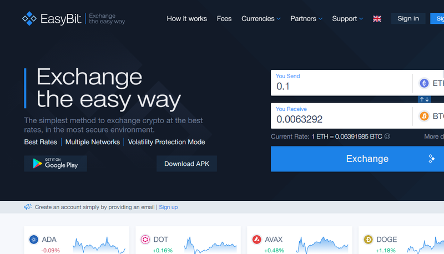Open the AVAX price chart

[x=322, y=246]
